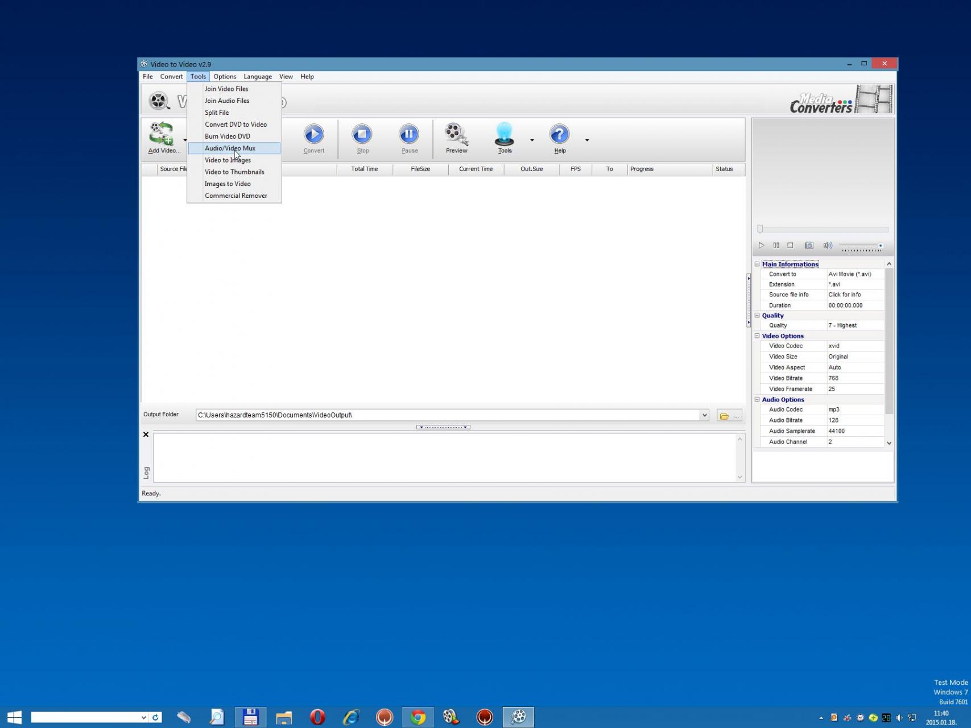Open the Output Folder path dropdown
The width and height of the screenshot is (971, 728).
(704, 415)
